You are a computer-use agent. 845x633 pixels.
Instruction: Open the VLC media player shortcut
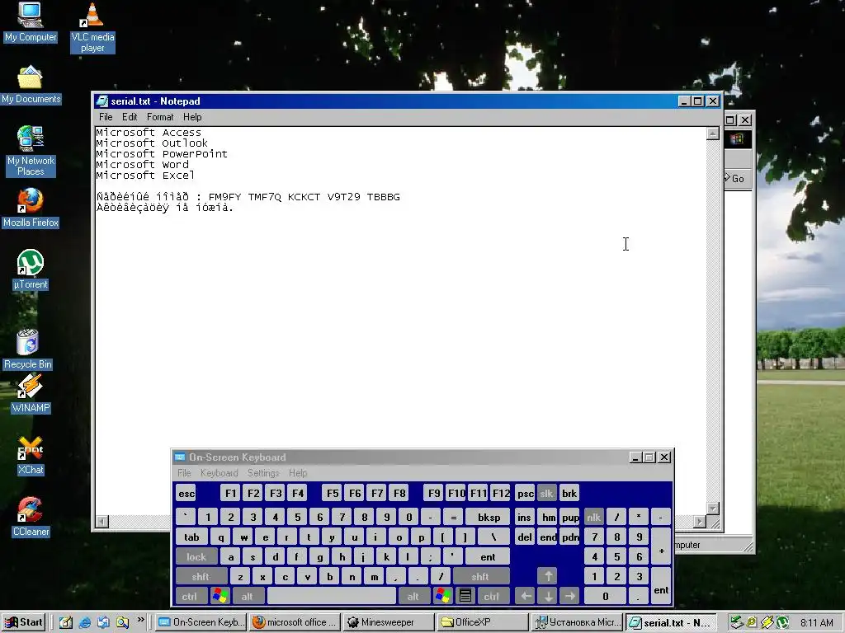[92, 28]
